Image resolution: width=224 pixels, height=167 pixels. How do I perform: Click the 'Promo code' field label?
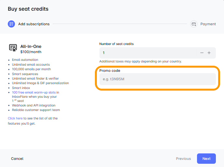coord(110,71)
